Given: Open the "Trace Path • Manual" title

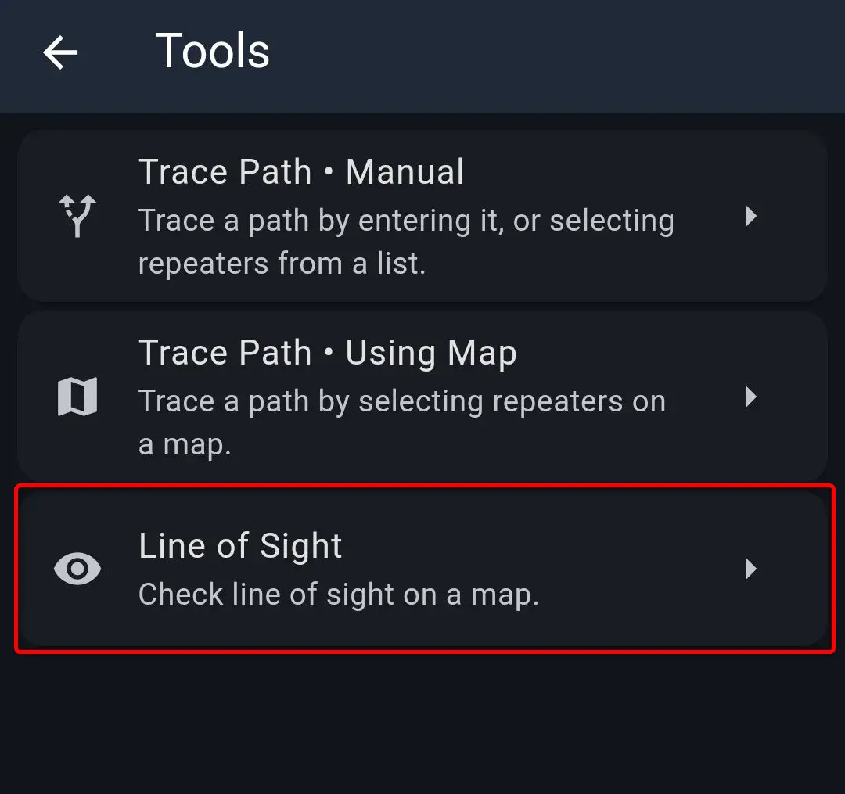Looking at the screenshot, I should coord(301,172).
